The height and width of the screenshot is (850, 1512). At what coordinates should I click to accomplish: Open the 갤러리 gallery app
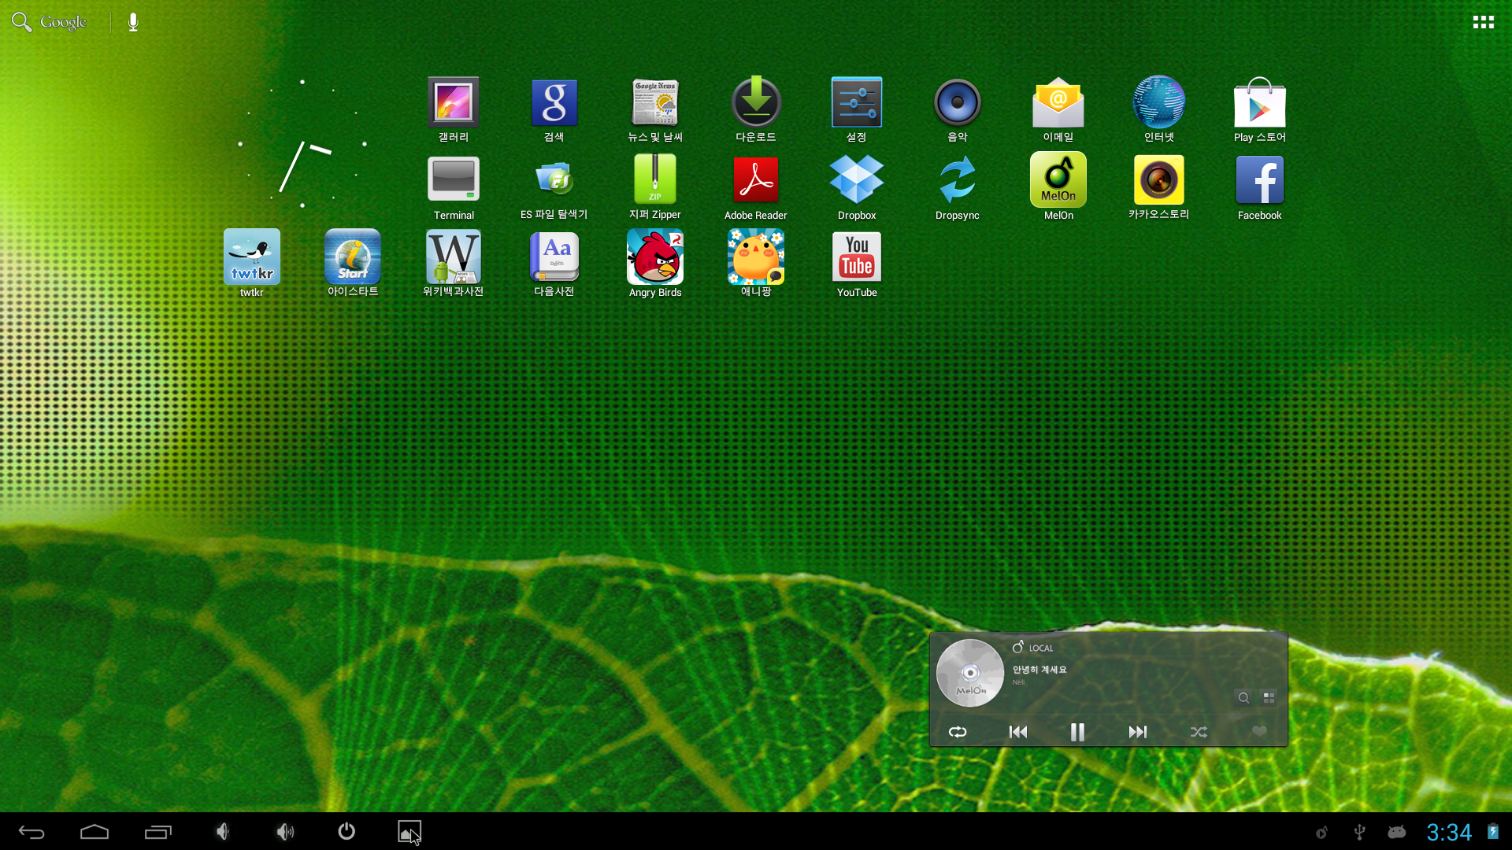pyautogui.click(x=453, y=109)
